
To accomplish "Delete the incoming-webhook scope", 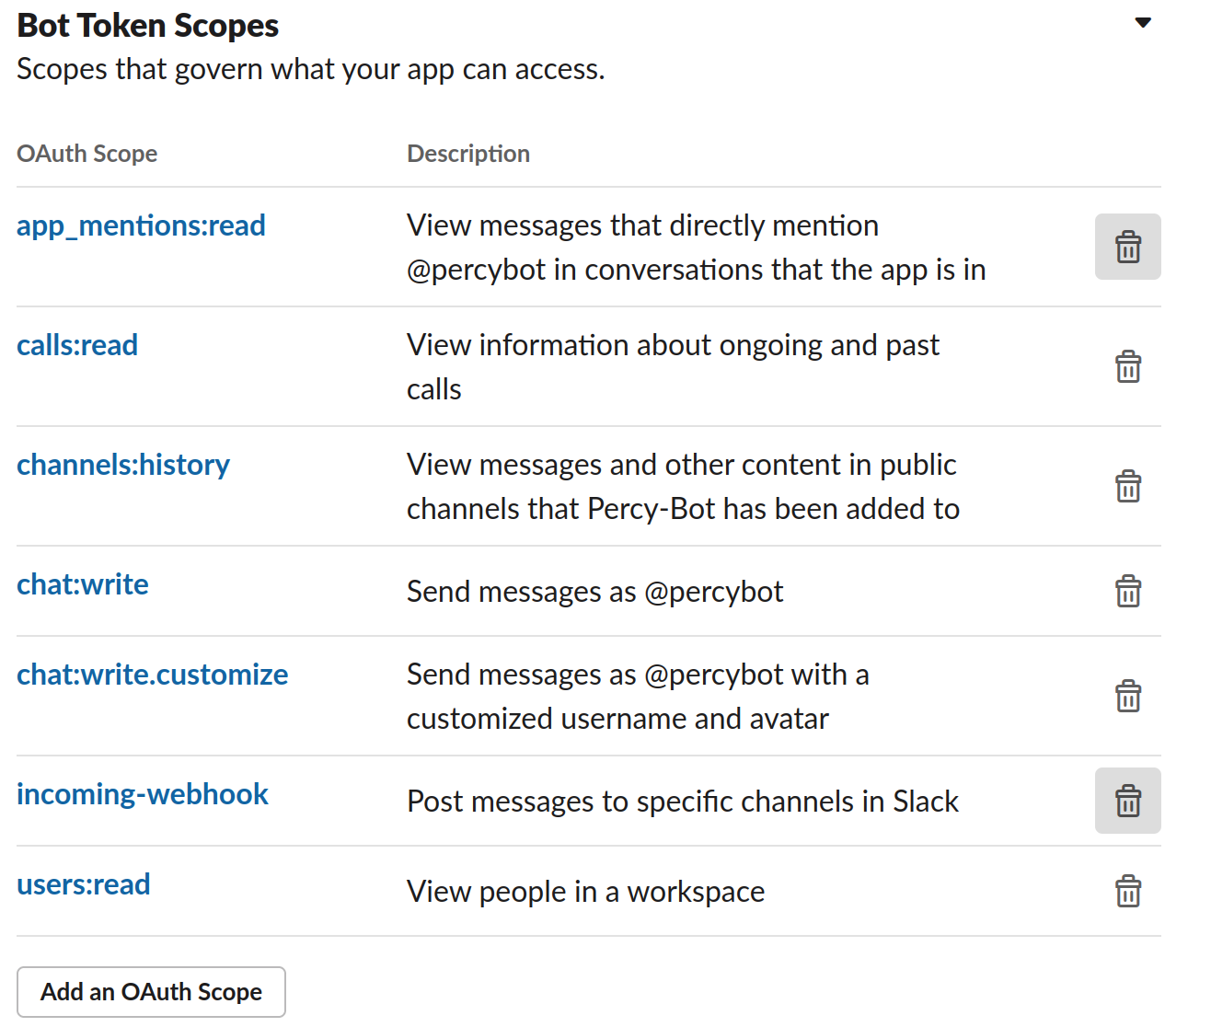I will [x=1127, y=801].
